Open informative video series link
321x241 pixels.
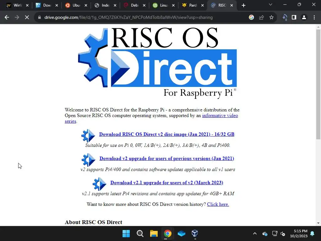(x=220, y=115)
